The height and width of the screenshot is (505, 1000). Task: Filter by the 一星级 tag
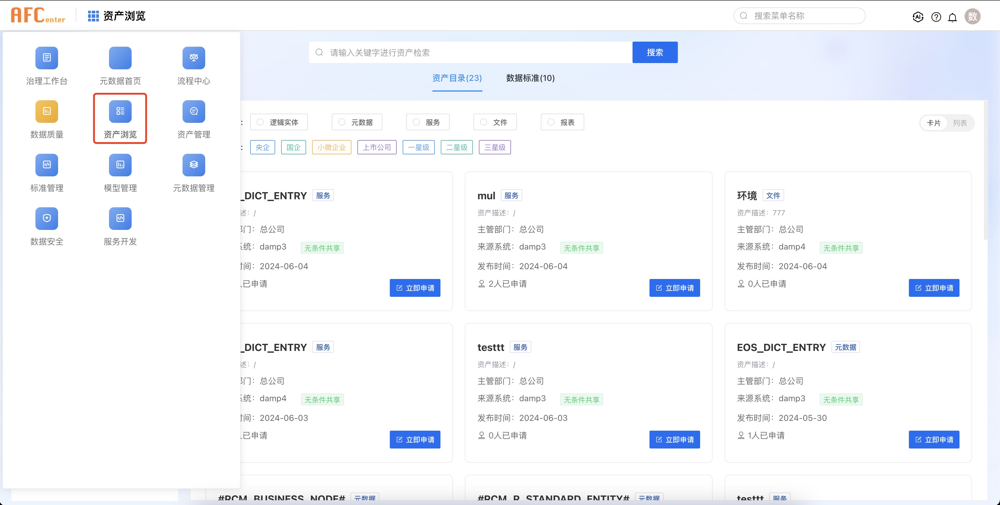pyautogui.click(x=418, y=147)
